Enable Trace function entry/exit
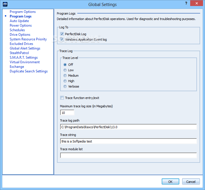Image resolution: width=205 pixels, height=190 pixels. 62,98
